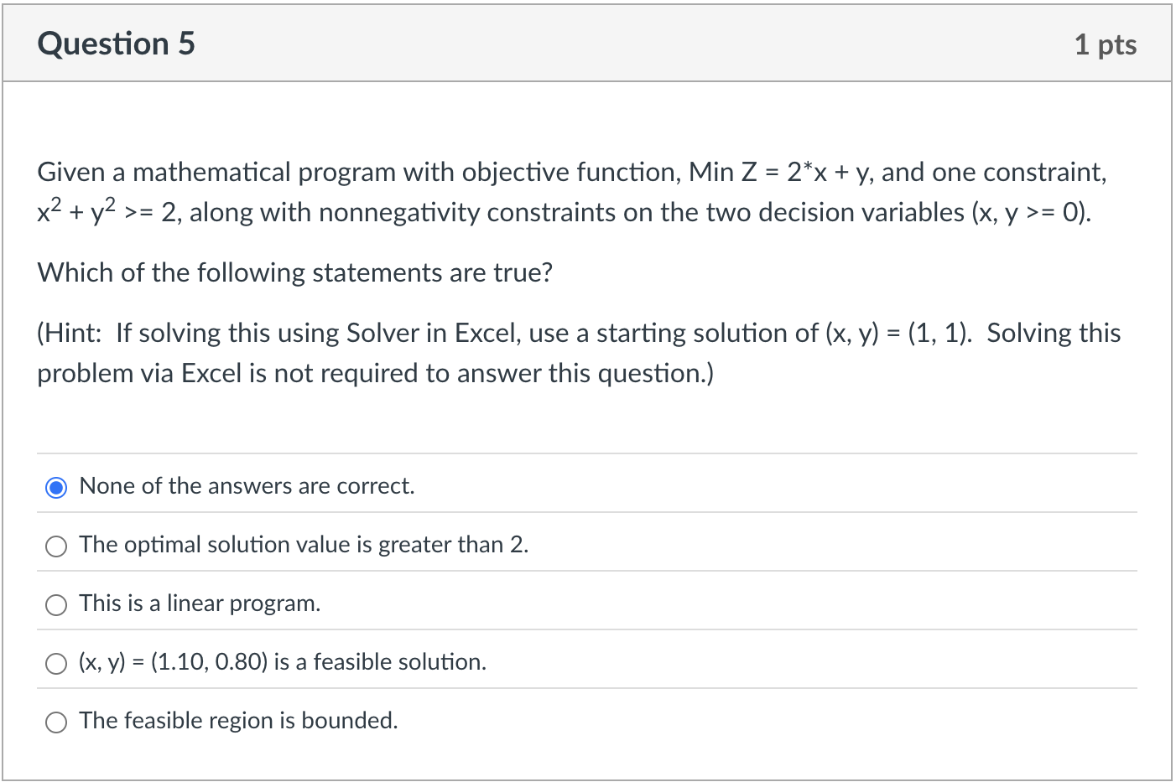1176x782 pixels.
Task: Pick the "This is a linear program" radio button
Action: pos(56,605)
